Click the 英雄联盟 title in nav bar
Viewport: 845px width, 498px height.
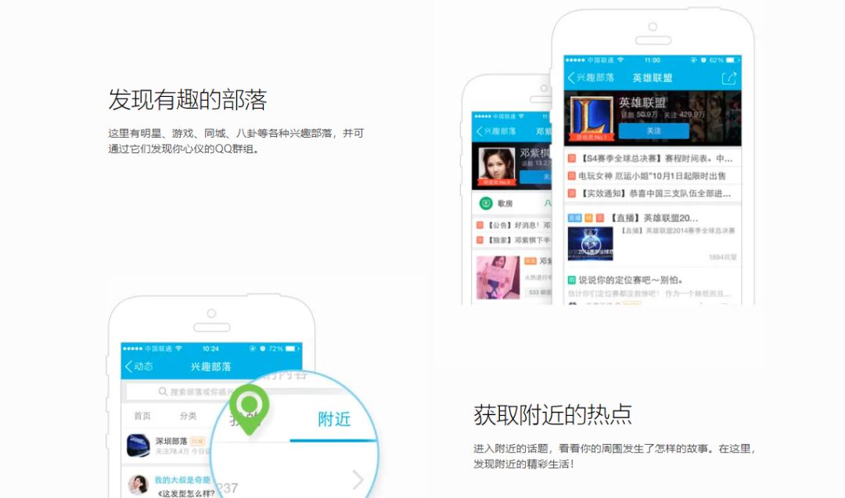point(652,78)
